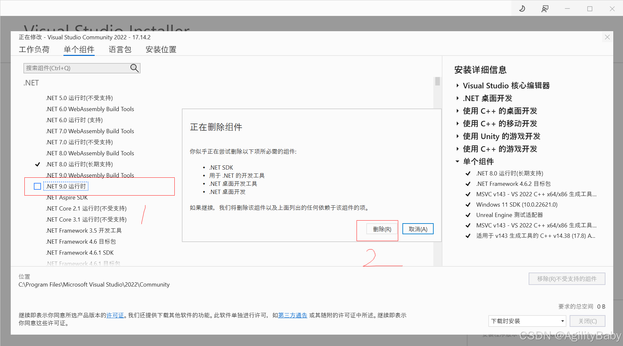
Task: Uncheck Unreal Engine 测试适配器
Action: click(468, 215)
